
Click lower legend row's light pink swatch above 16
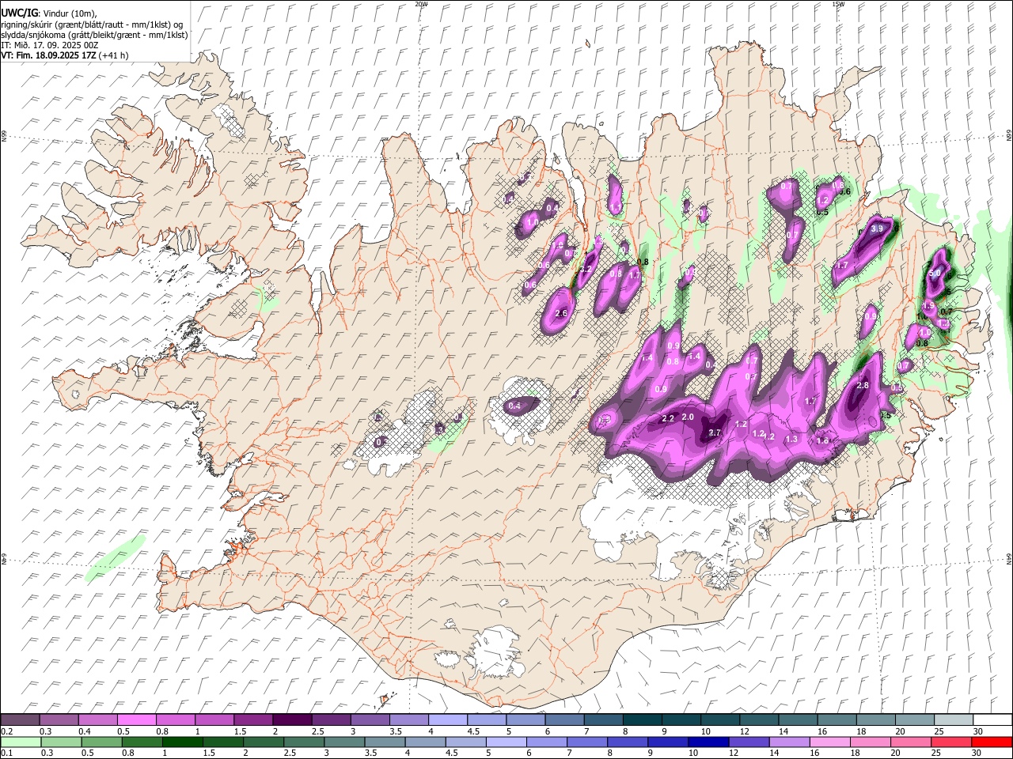(831, 742)
